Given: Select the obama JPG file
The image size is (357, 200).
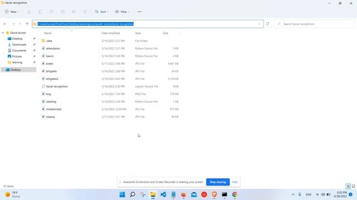Looking at the screenshot, I should tap(50, 117).
